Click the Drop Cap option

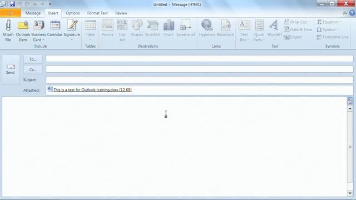tap(296, 22)
